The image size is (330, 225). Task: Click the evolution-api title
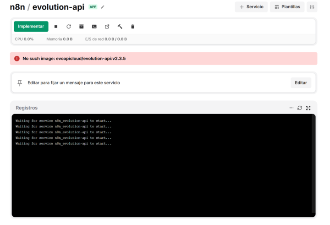click(58, 7)
